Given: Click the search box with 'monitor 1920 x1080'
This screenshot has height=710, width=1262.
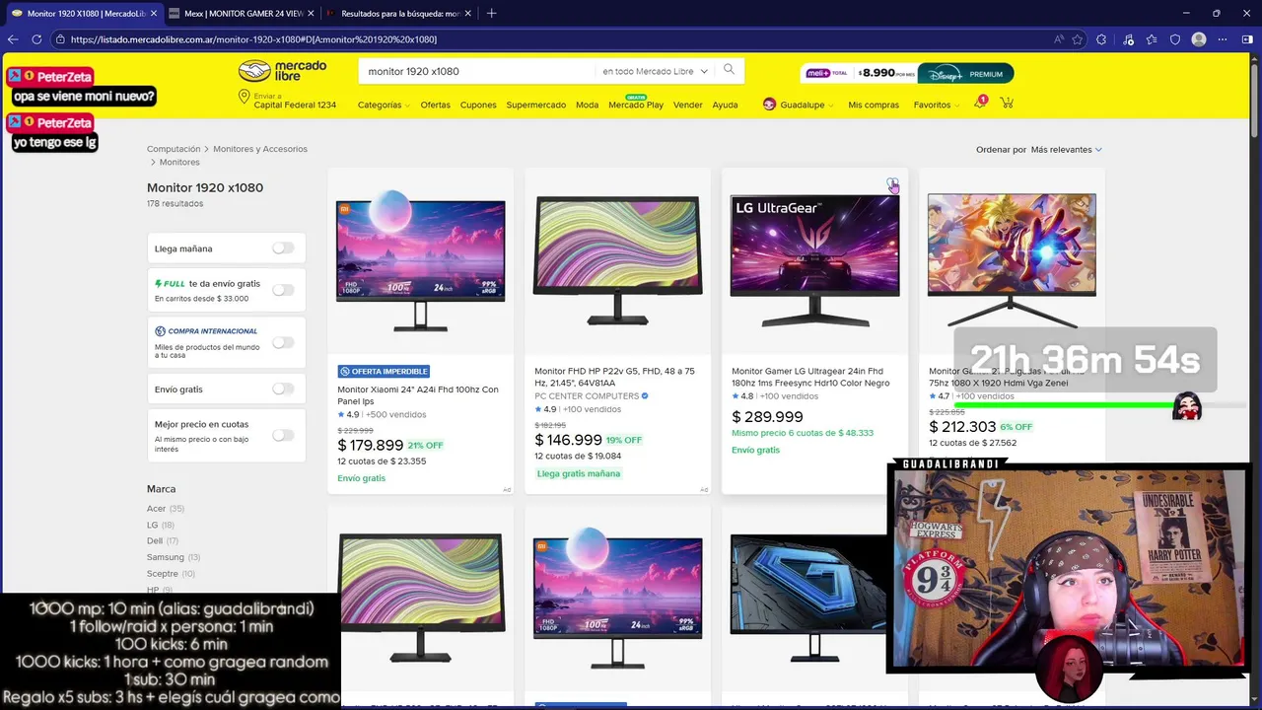Looking at the screenshot, I should click(x=478, y=71).
